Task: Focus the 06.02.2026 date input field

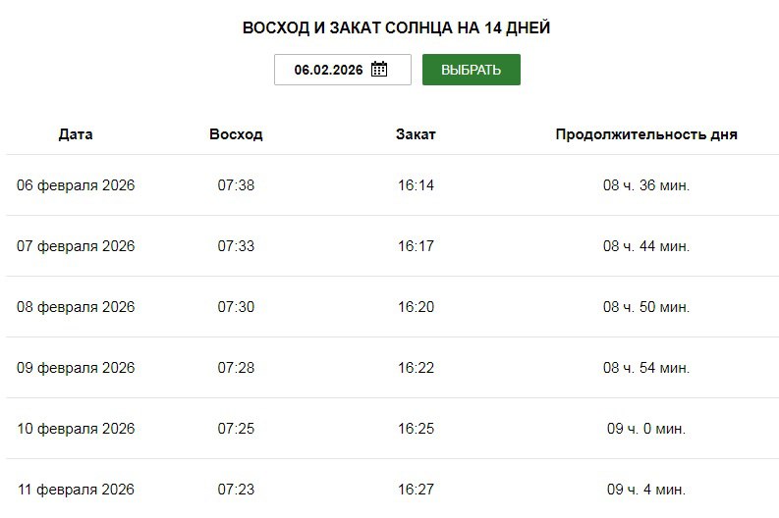Action: pos(328,70)
